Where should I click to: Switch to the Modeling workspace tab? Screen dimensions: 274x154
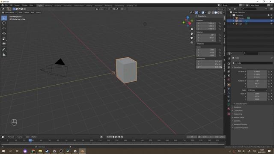48,6
